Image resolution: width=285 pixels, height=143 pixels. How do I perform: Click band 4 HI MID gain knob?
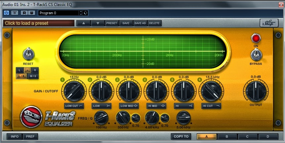tap(156, 91)
